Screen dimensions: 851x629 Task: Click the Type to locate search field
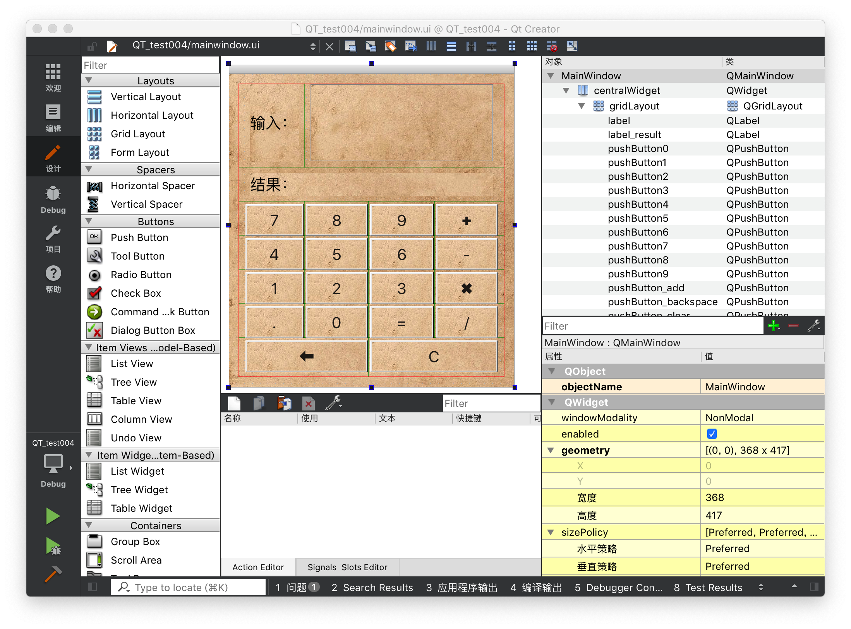coord(188,588)
